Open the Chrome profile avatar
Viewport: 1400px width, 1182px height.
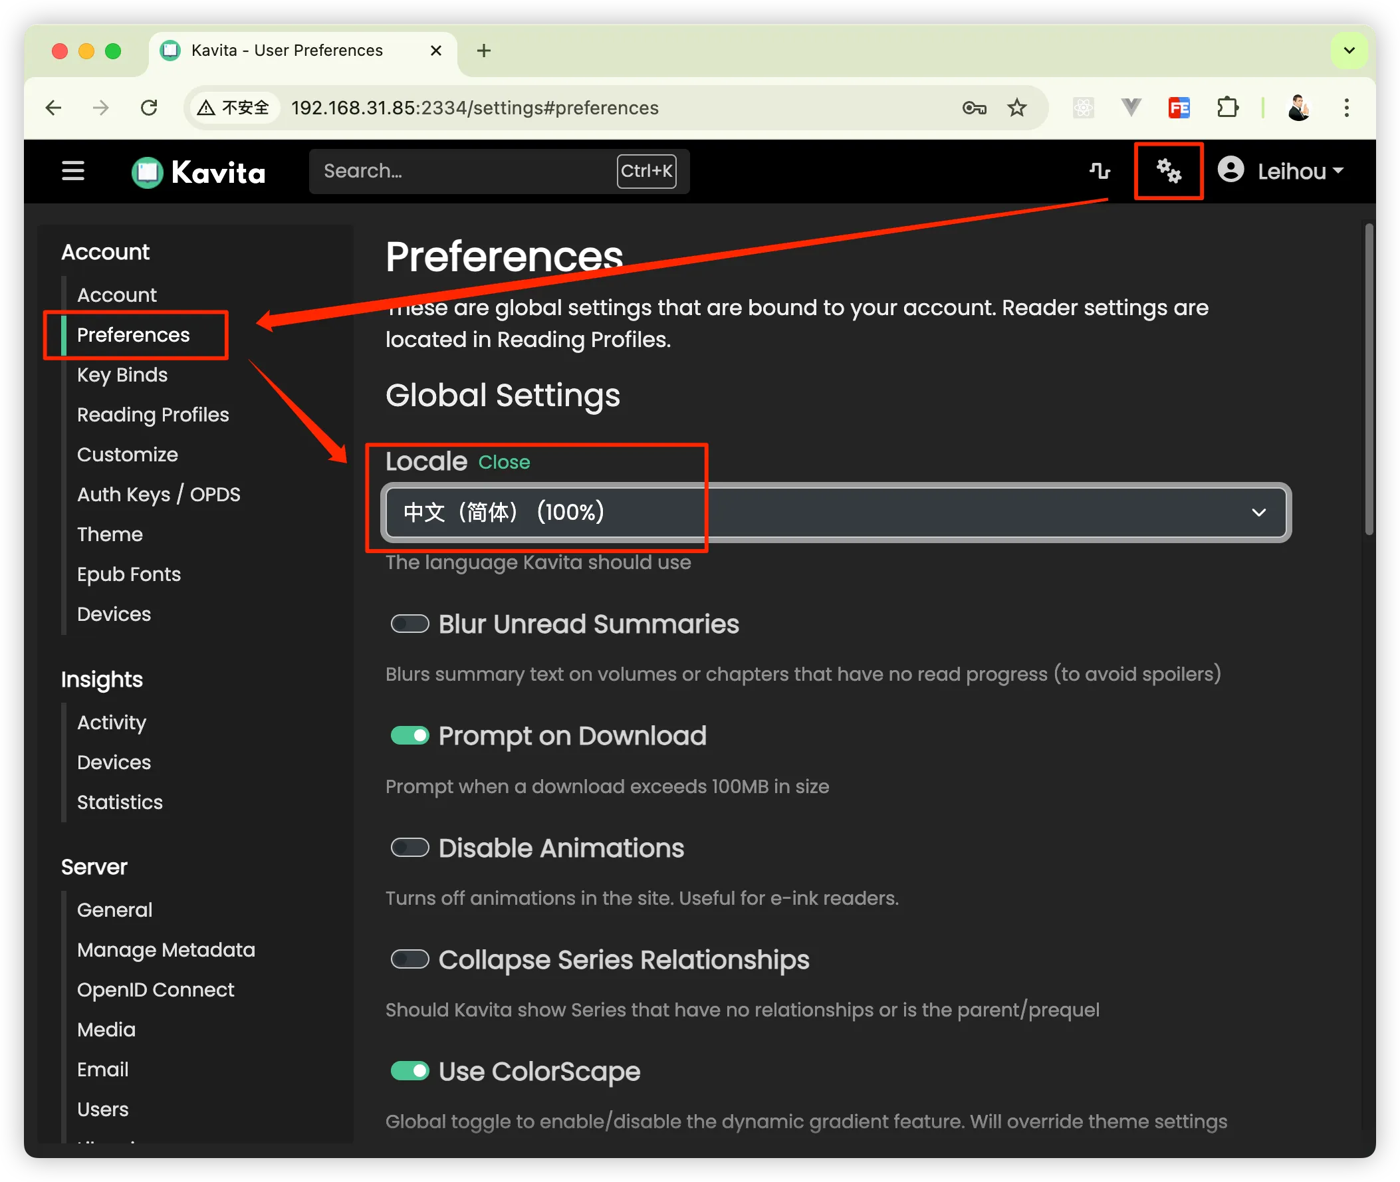(1298, 108)
